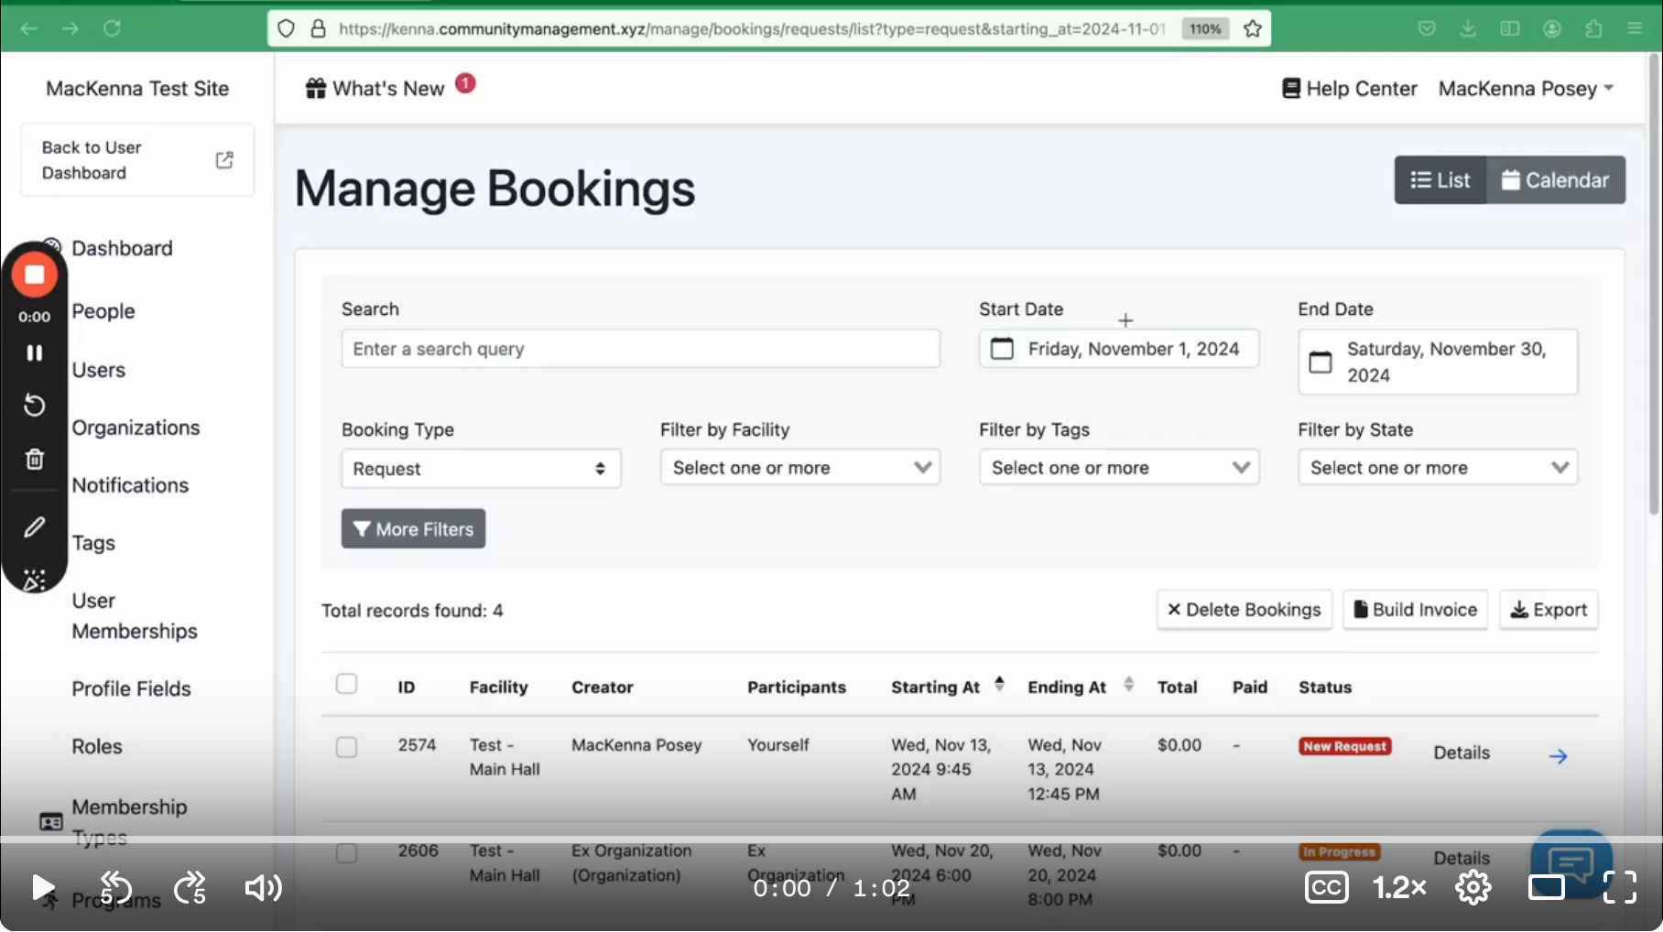
Task: Click the browser back arrow
Action: 29,28
